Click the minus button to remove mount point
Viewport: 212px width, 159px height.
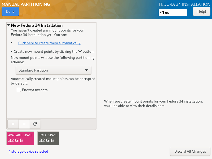[x=24, y=124]
